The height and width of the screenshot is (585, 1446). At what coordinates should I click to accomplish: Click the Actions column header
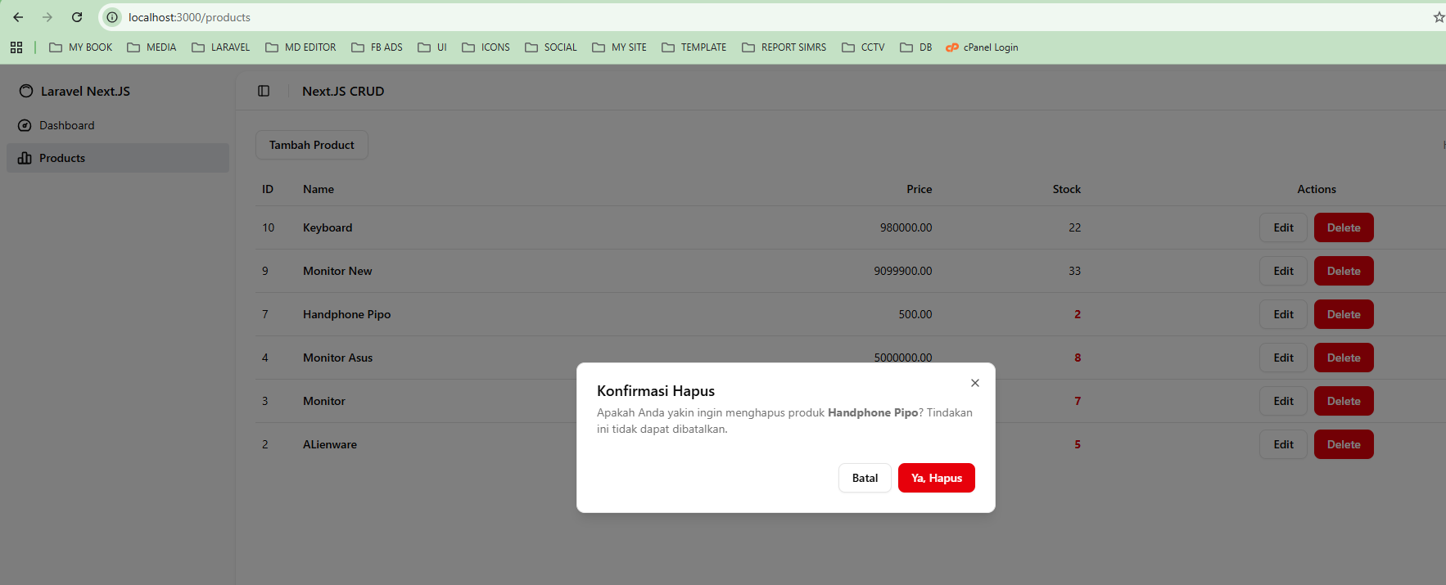[x=1316, y=189]
